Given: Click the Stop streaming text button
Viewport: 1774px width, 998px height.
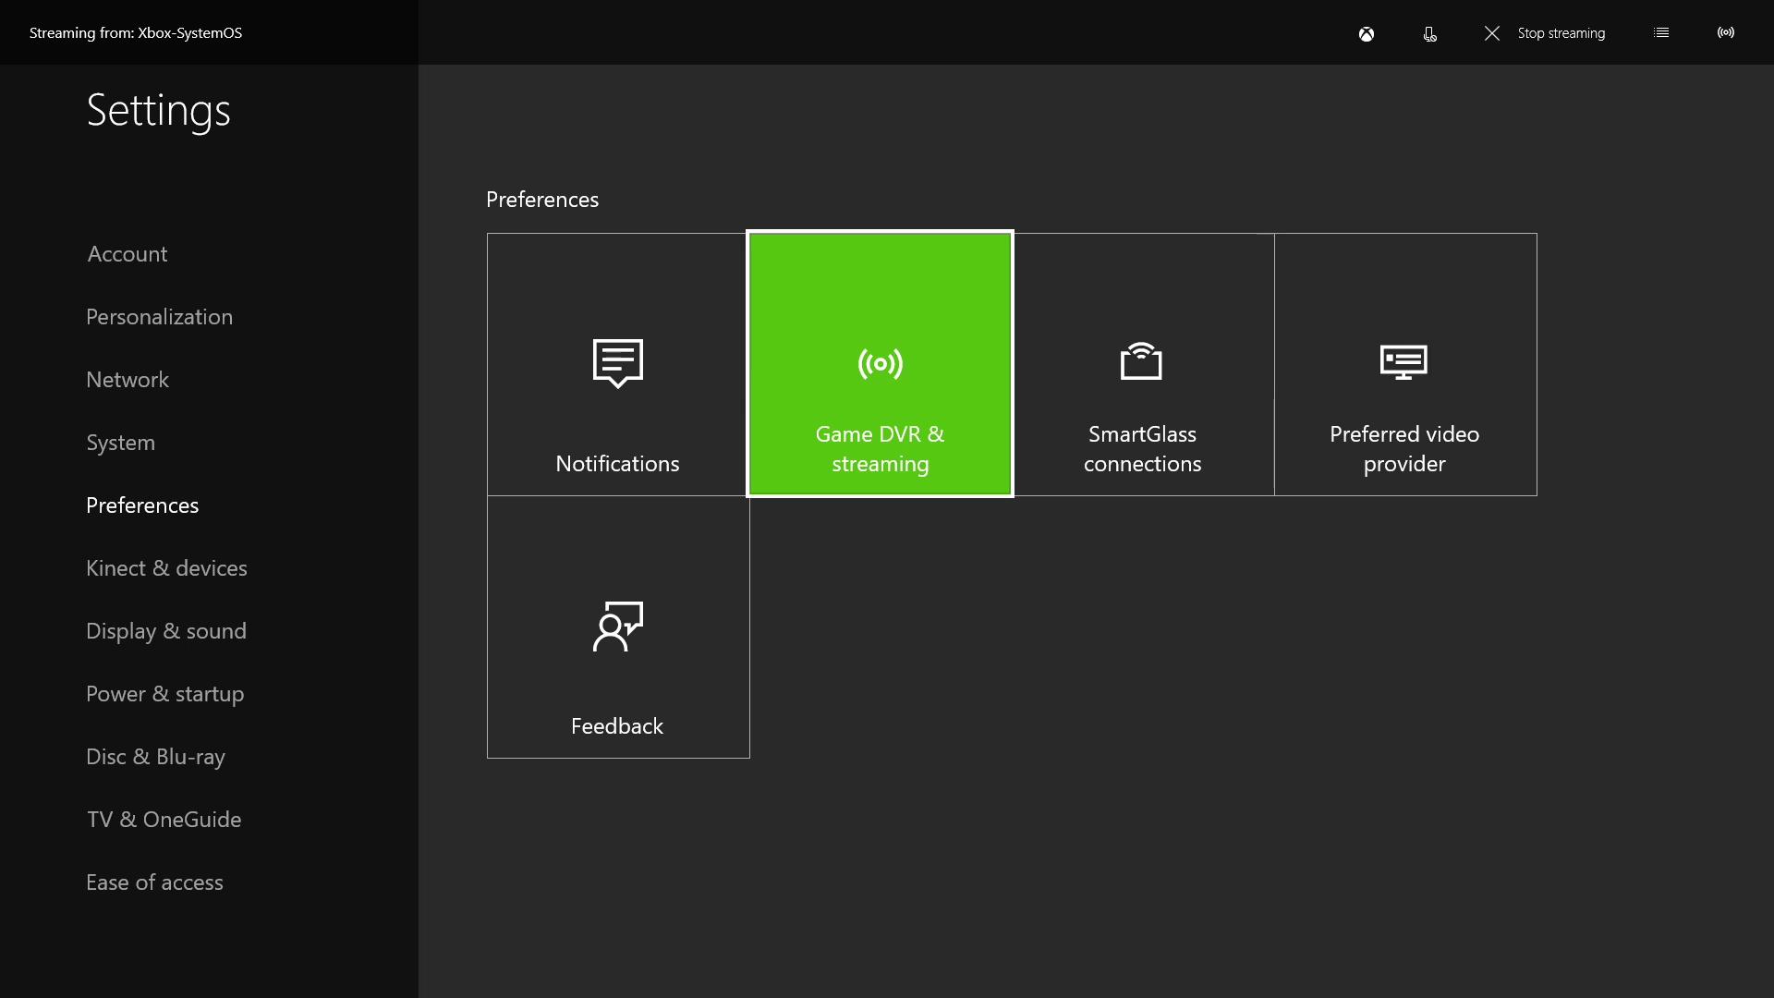Looking at the screenshot, I should (x=1561, y=33).
